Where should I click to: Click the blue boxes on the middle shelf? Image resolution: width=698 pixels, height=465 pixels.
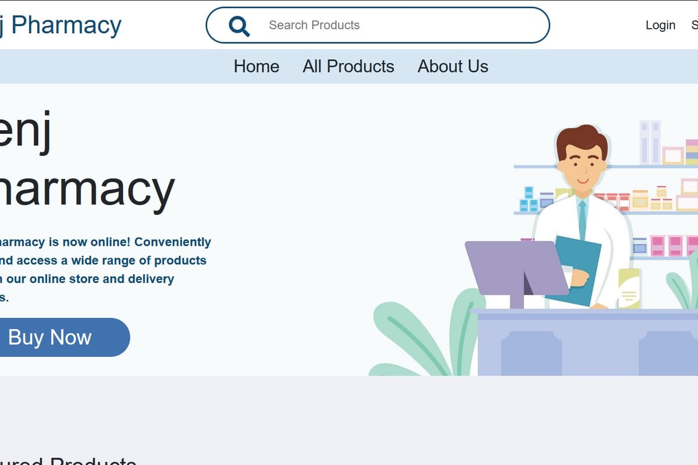(529, 199)
